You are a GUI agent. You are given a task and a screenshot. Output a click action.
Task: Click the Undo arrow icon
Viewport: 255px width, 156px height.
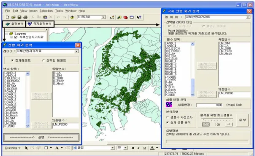coord(58,17)
